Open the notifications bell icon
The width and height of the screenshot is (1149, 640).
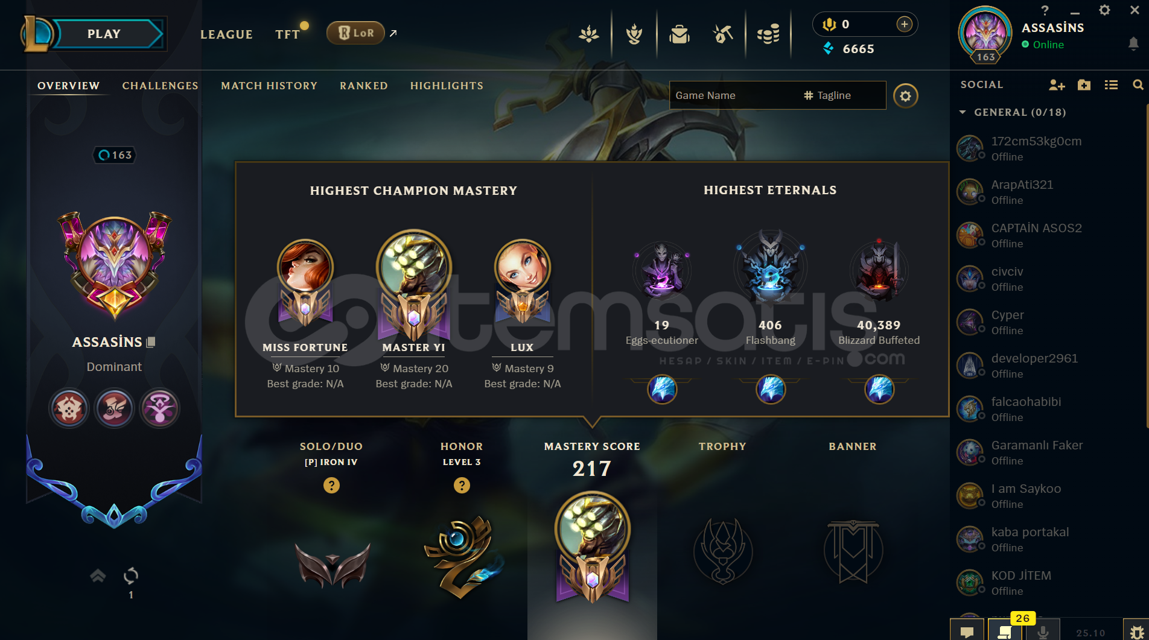coord(1133,43)
